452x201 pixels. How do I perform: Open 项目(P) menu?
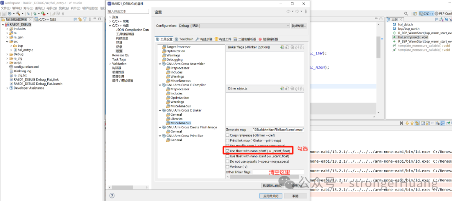[x=75, y=8]
